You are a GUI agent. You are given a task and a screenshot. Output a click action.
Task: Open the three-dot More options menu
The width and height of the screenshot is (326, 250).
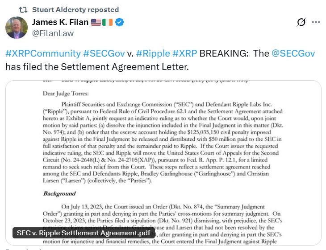(316, 22)
